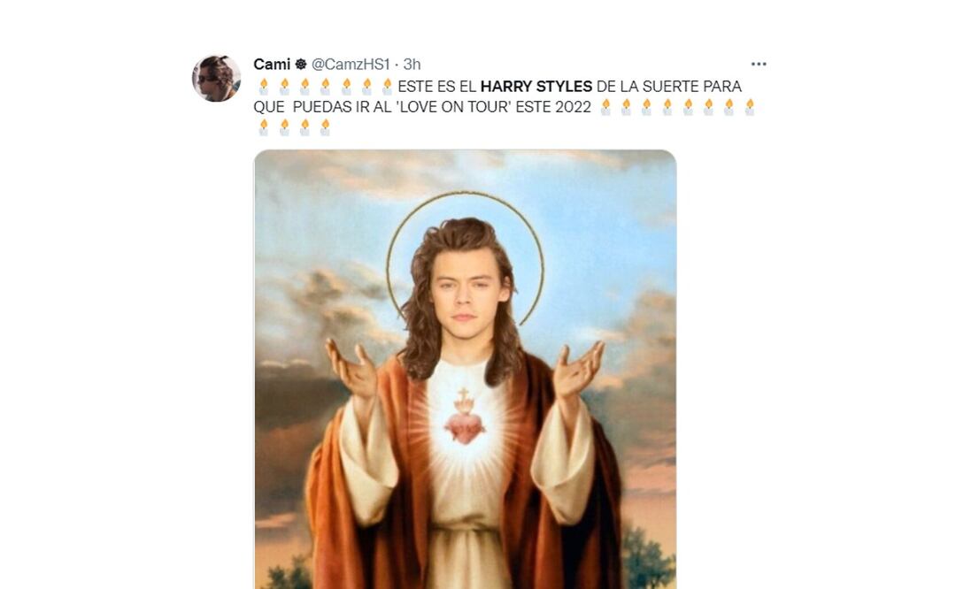Click the words ESTE ES EL
The height and width of the screenshot is (589, 956).
[x=436, y=87]
